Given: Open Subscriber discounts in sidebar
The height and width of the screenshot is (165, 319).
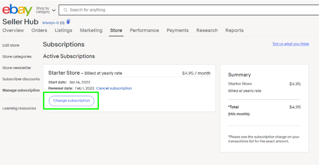Looking at the screenshot, I should (x=21, y=79).
